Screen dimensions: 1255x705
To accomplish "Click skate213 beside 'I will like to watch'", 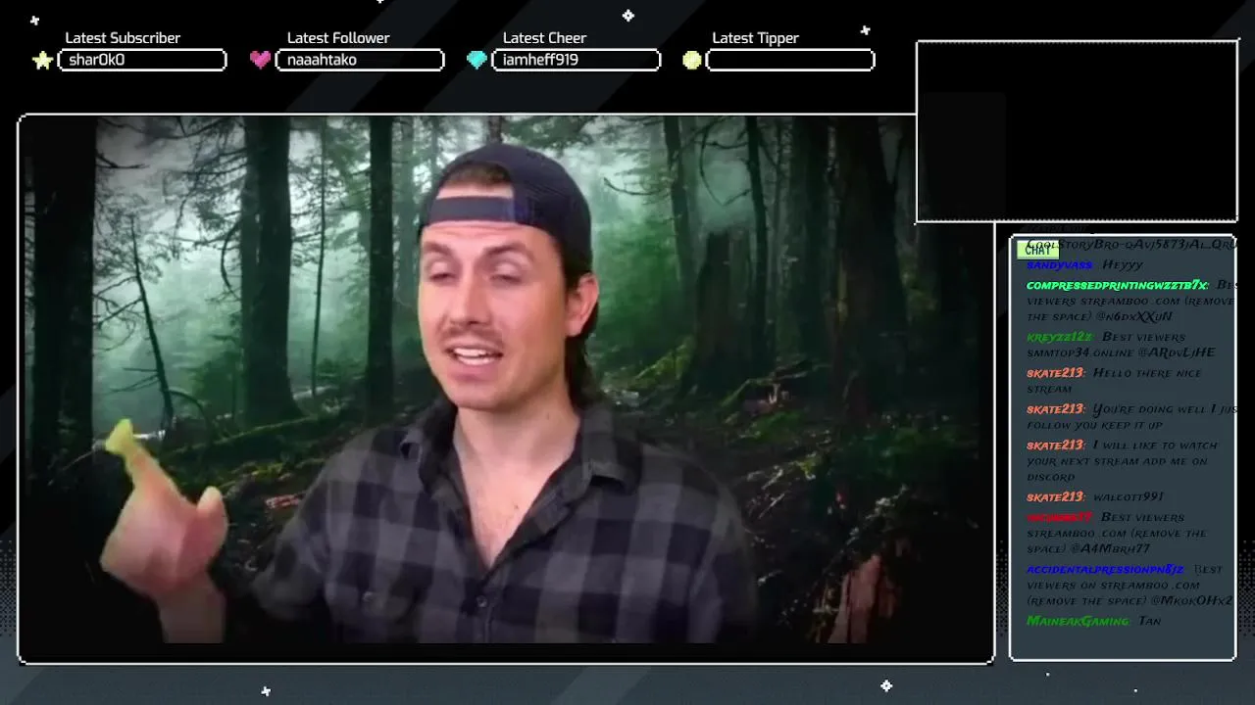I will pyautogui.click(x=1055, y=446).
